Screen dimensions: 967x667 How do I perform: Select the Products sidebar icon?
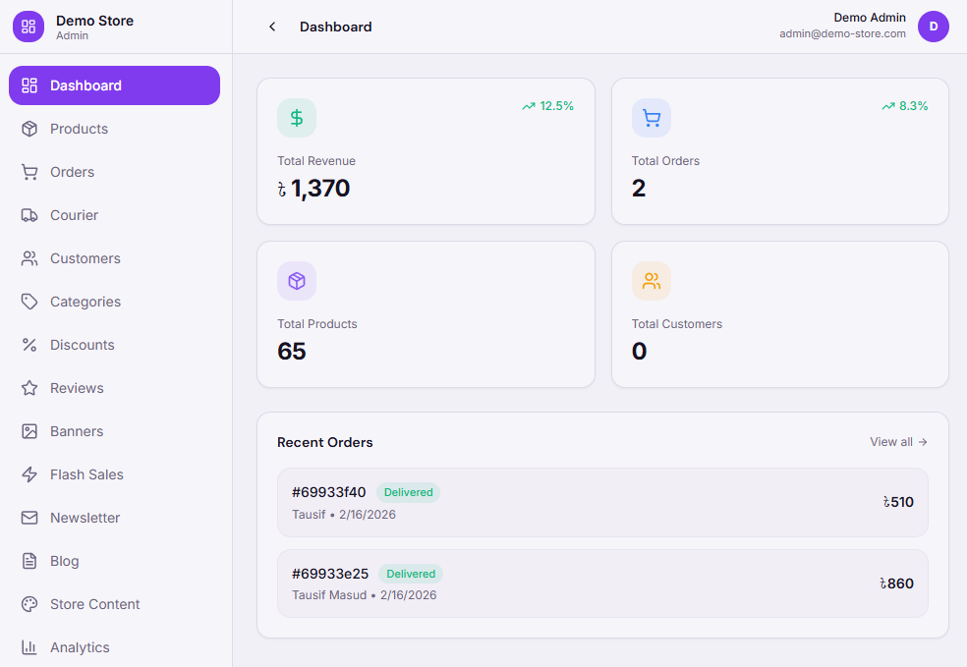[x=30, y=129]
